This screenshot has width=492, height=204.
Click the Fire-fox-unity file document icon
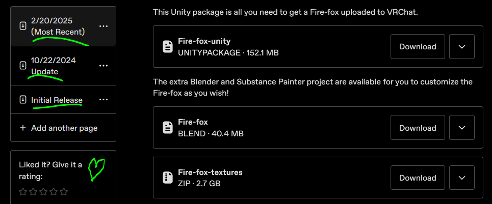[x=167, y=47]
